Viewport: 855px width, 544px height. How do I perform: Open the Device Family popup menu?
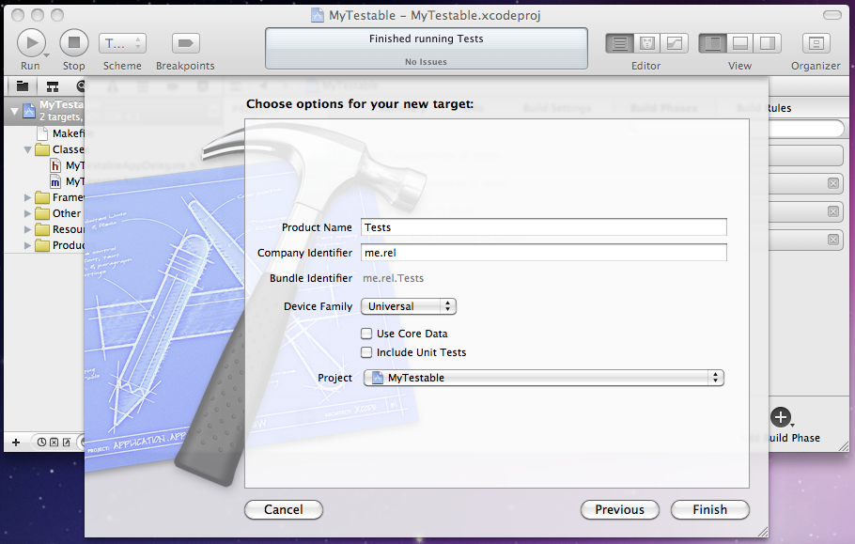pos(409,306)
